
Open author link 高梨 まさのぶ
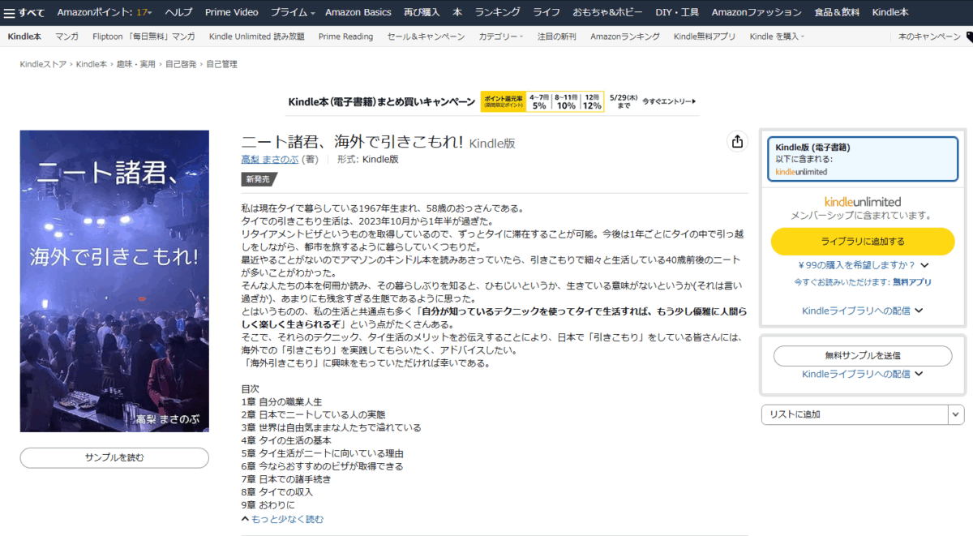pyautogui.click(x=271, y=160)
